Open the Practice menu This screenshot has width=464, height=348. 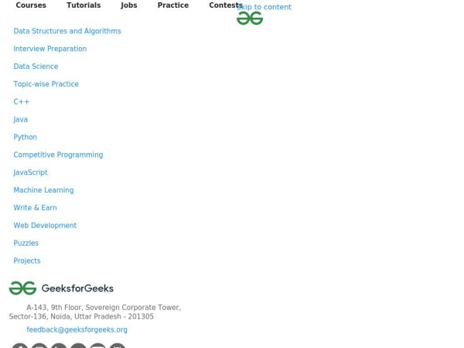(x=173, y=5)
